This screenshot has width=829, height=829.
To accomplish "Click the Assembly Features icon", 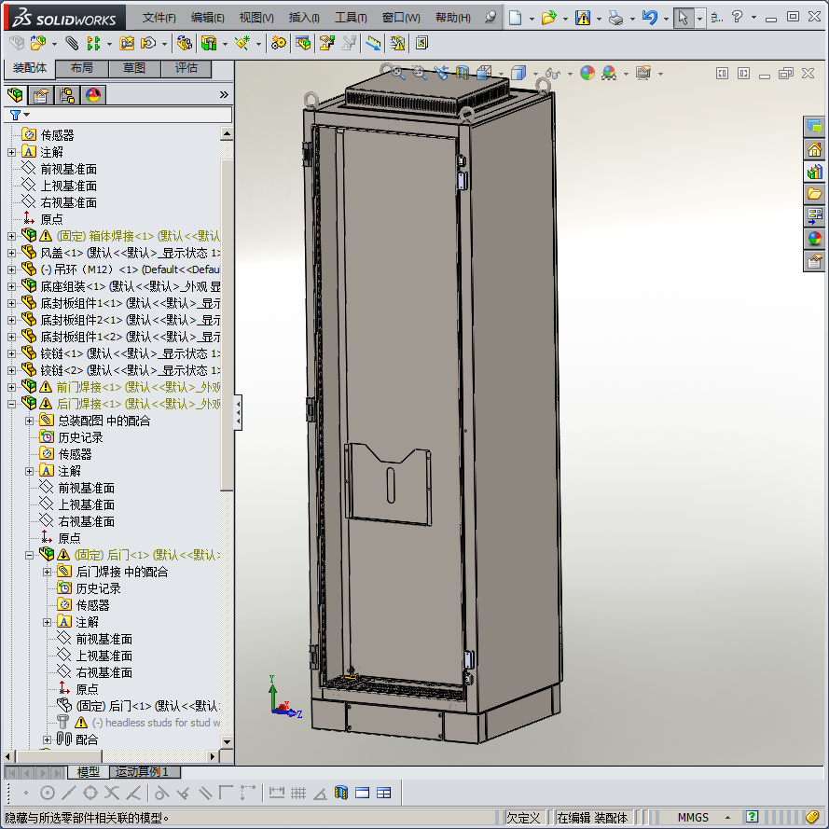I will [x=210, y=43].
